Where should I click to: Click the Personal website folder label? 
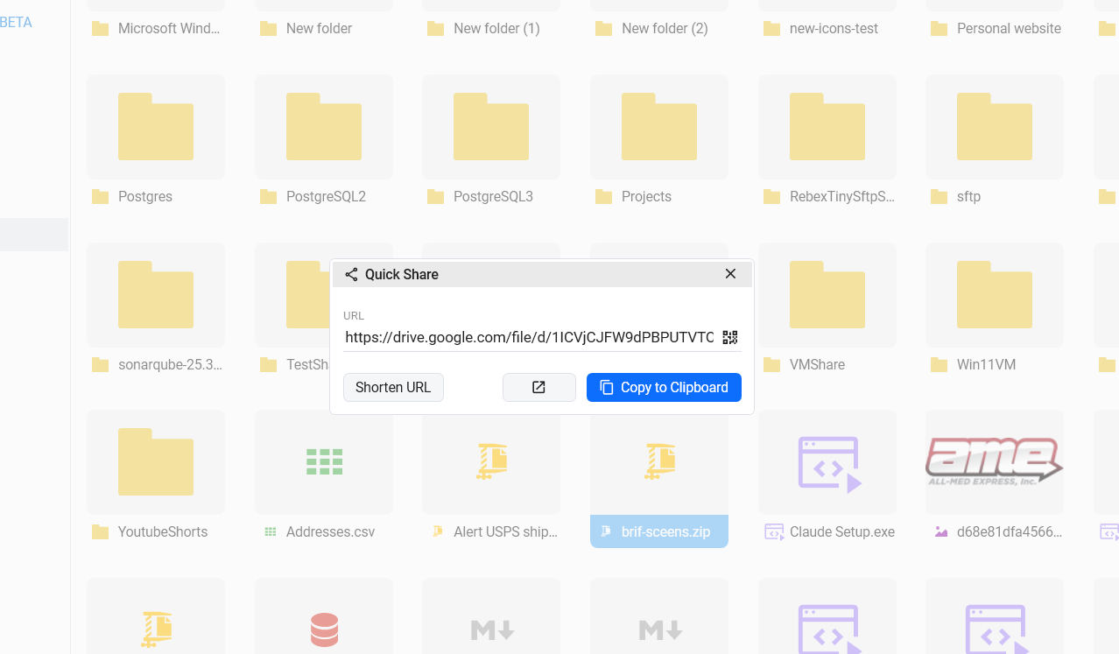[x=1009, y=28]
